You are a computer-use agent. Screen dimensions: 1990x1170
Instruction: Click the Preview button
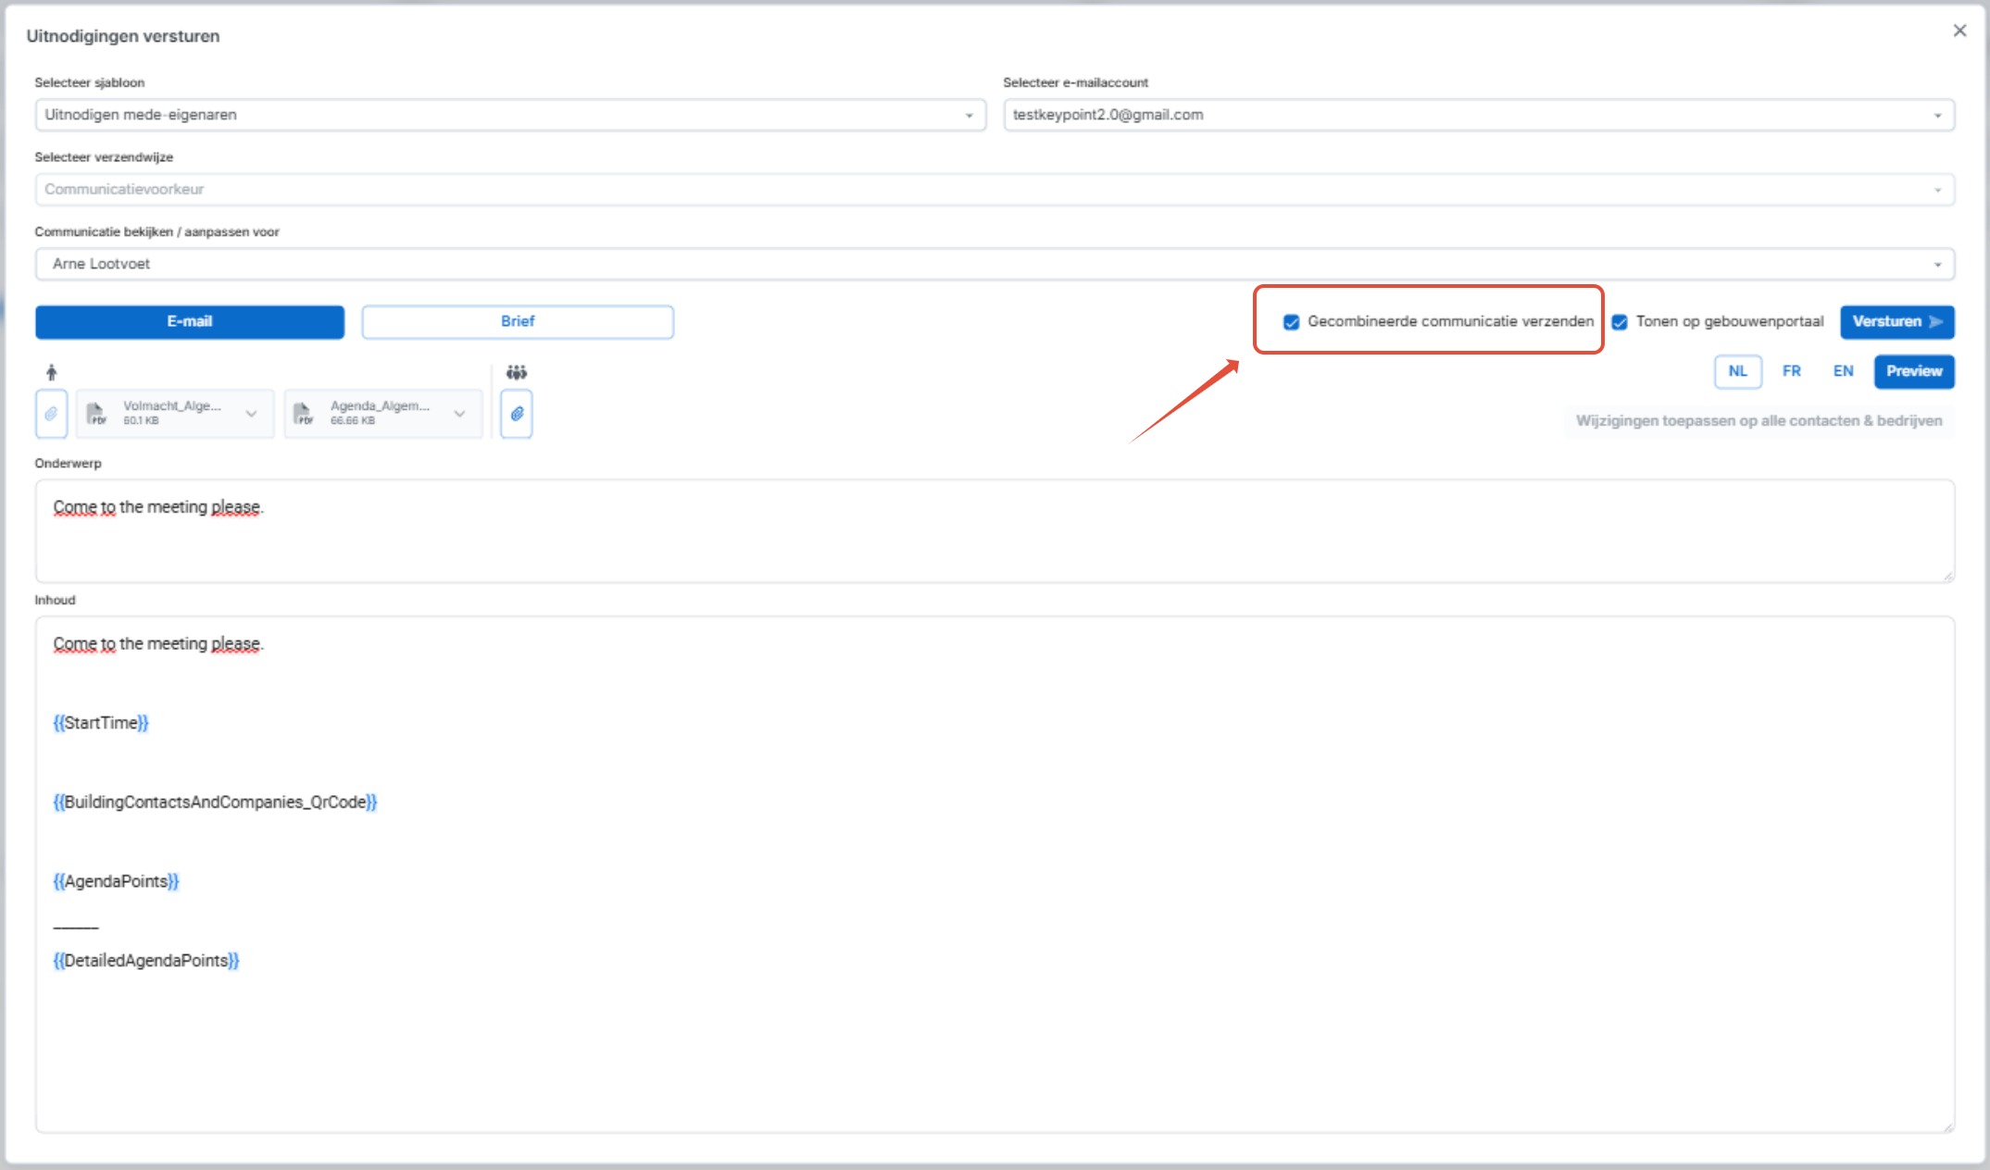click(1913, 371)
